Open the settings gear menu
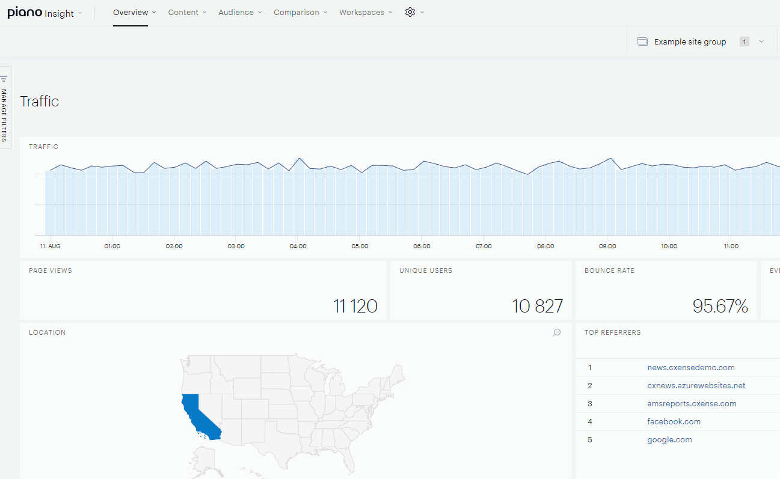This screenshot has height=479, width=780. click(x=414, y=12)
